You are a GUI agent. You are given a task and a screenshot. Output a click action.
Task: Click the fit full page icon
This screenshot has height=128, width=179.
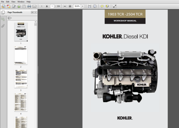[95, 6]
